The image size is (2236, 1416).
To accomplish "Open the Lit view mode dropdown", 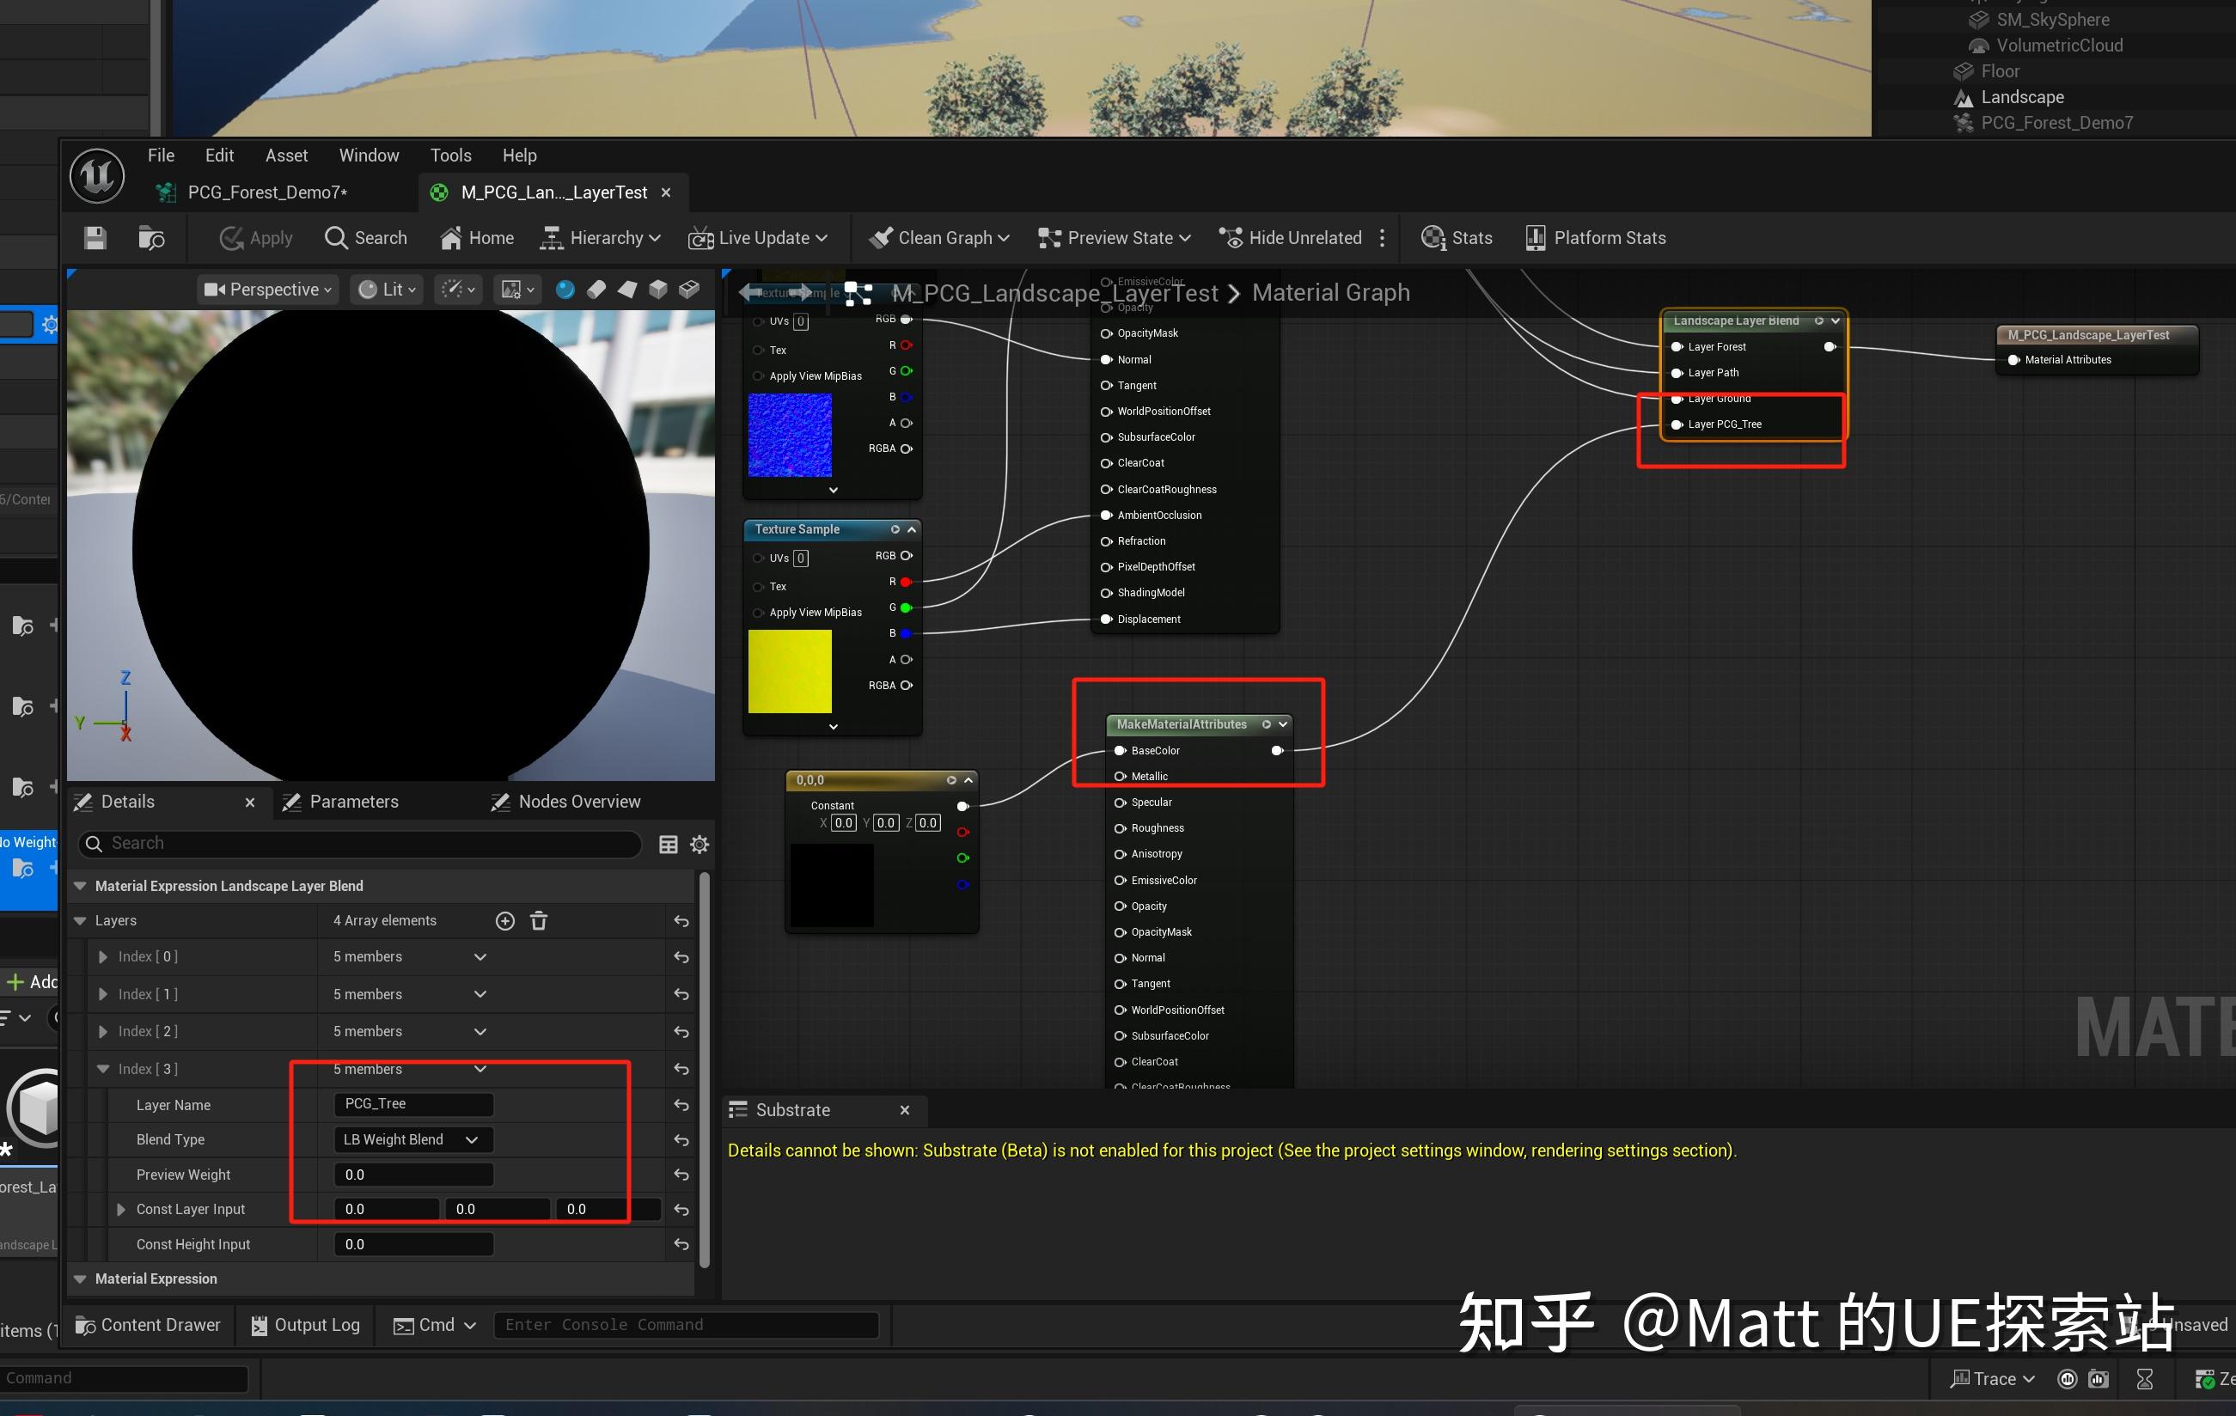I will pos(388,290).
